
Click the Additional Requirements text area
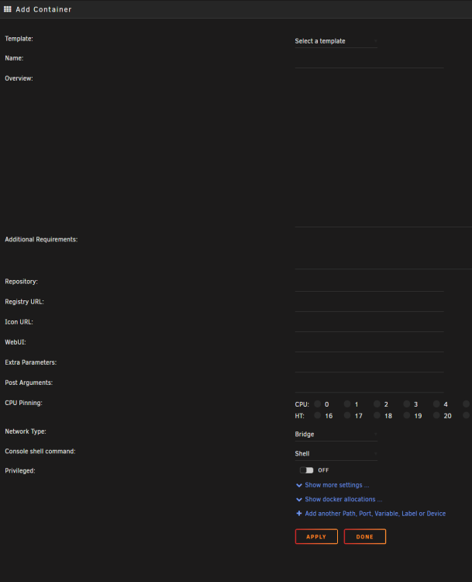[x=384, y=251]
